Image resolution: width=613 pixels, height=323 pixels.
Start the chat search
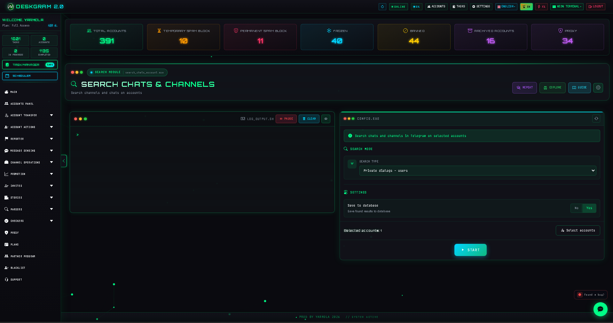[x=470, y=250]
